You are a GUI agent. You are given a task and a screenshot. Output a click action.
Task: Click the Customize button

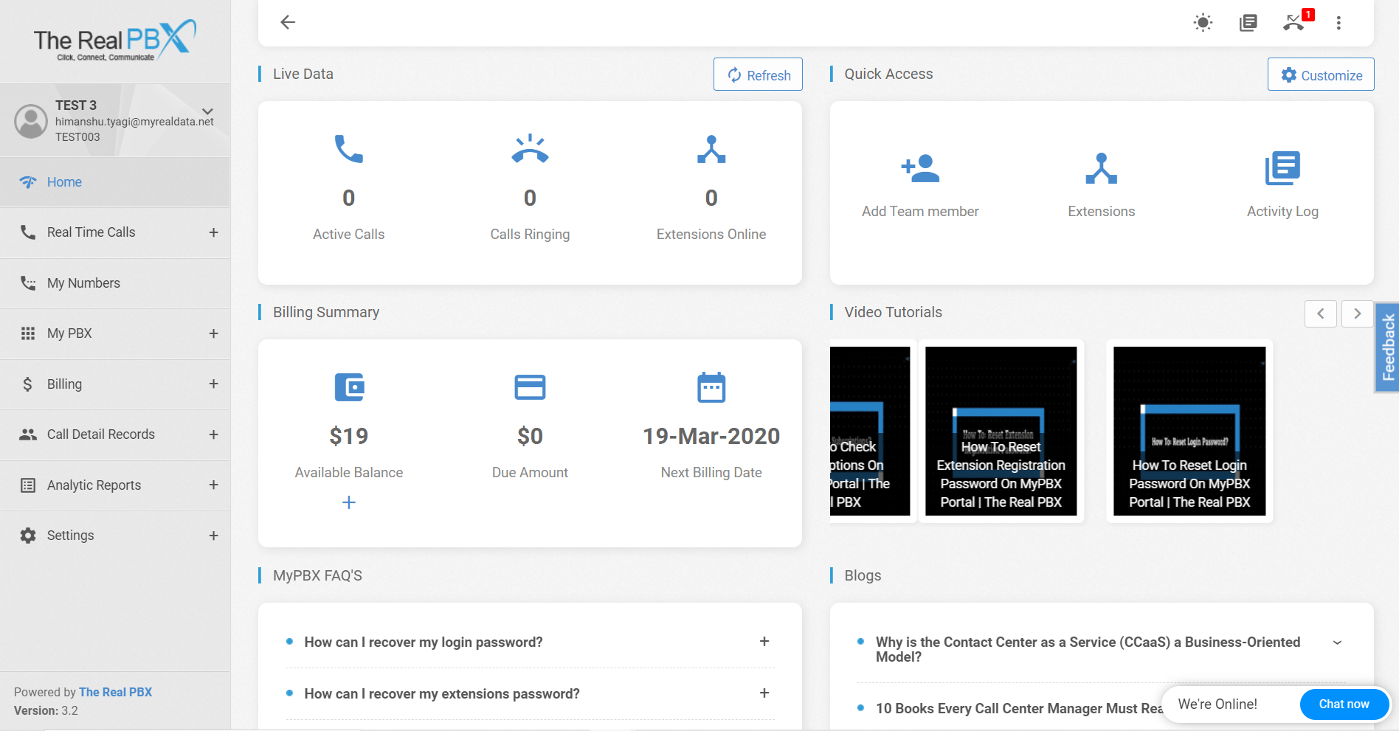pyautogui.click(x=1320, y=75)
